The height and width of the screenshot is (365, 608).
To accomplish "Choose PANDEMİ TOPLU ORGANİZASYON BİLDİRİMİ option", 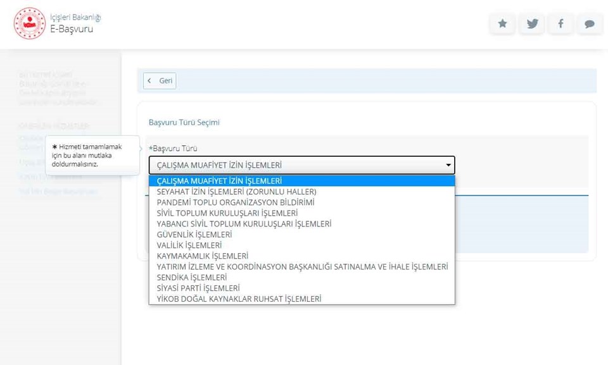I will point(235,202).
